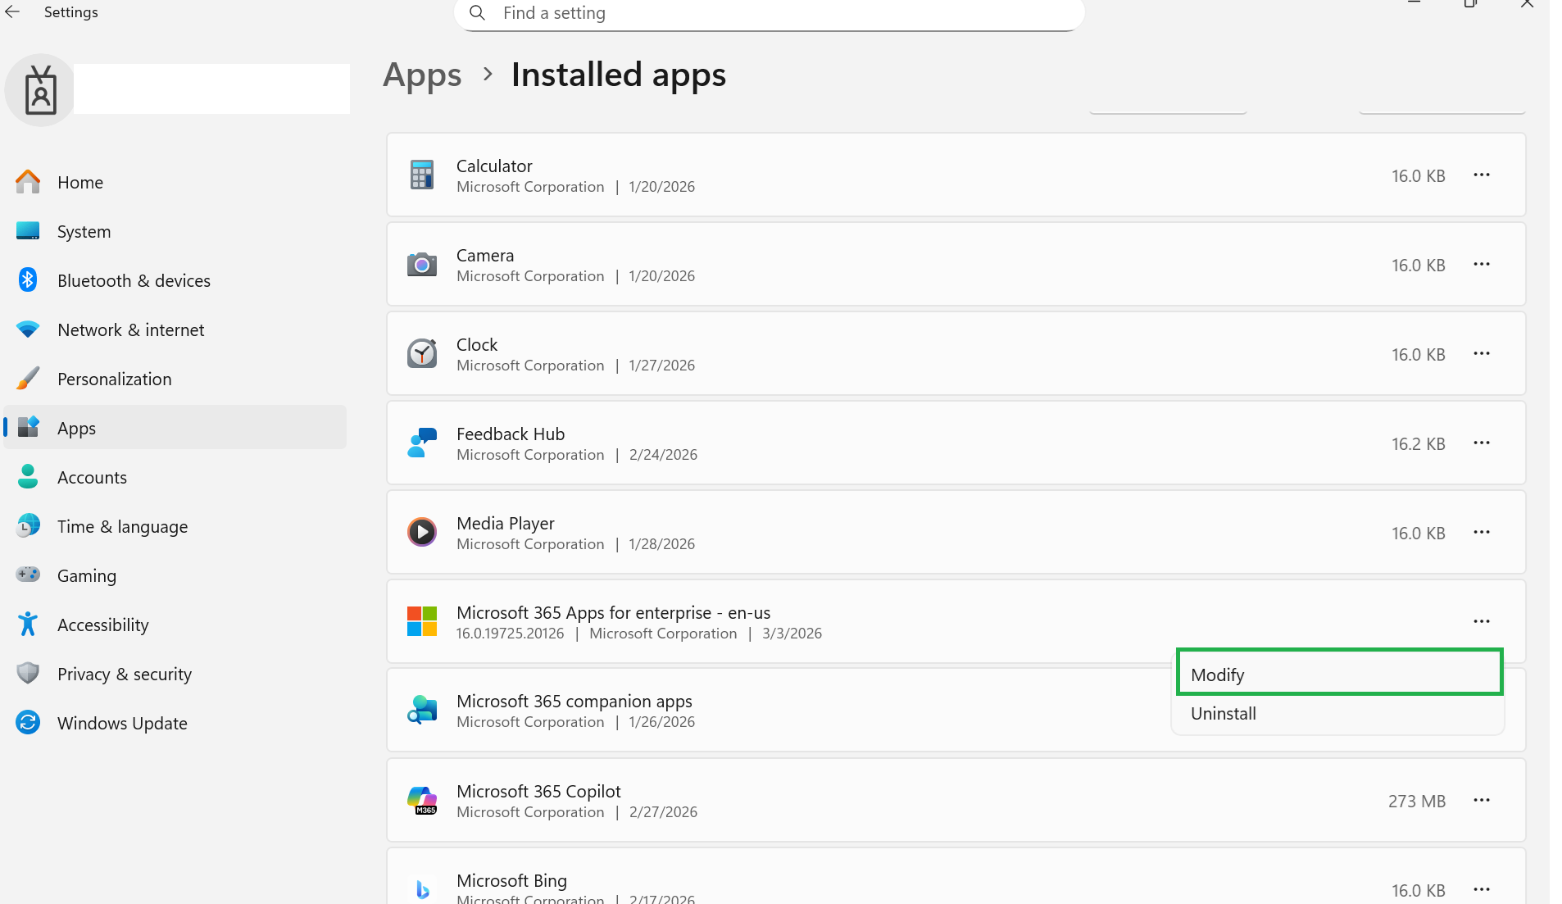This screenshot has height=904, width=1562.
Task: Open more options for Camera
Action: pyautogui.click(x=1482, y=265)
